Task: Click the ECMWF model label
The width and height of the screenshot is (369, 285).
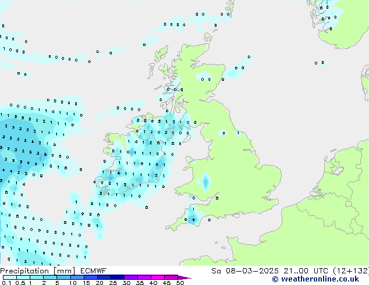Action: (x=94, y=271)
